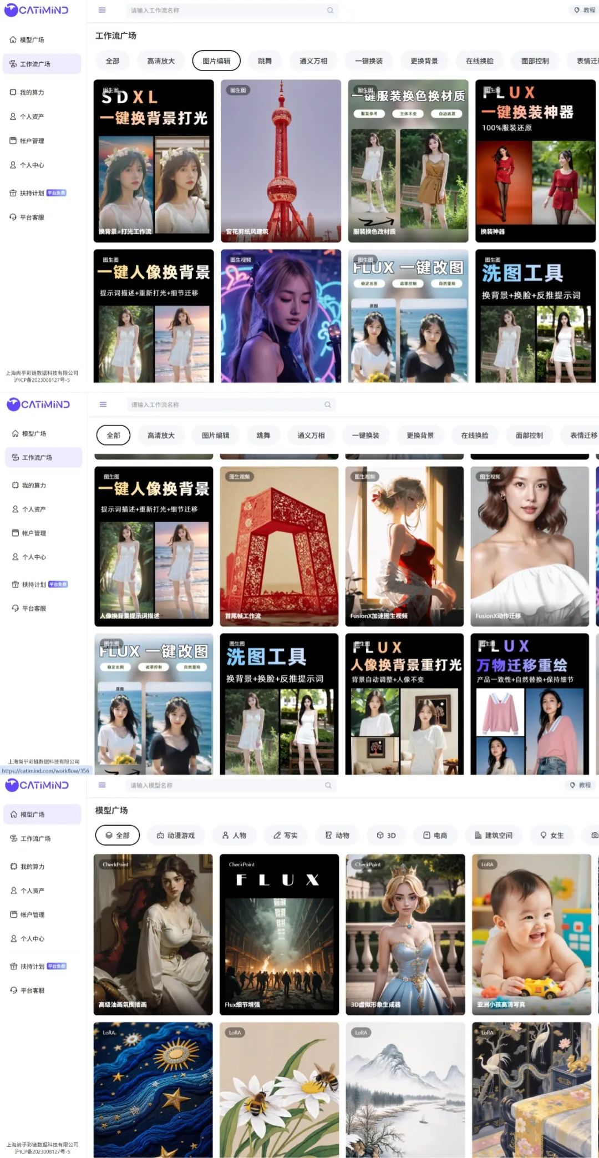Screen dimensions: 599x1158
Task: Click the building icon on the 建筑空间 tab
Action: [x=478, y=835]
